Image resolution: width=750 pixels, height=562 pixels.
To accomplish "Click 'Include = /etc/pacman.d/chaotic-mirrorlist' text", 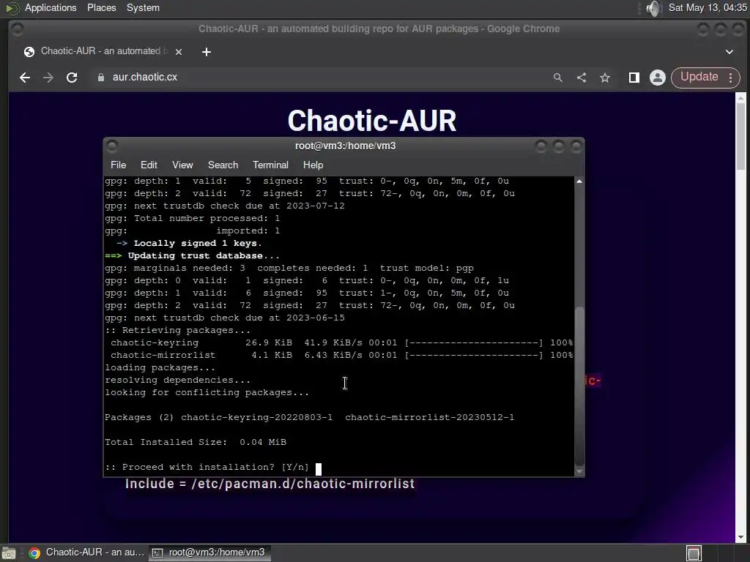I will pyautogui.click(x=270, y=484).
